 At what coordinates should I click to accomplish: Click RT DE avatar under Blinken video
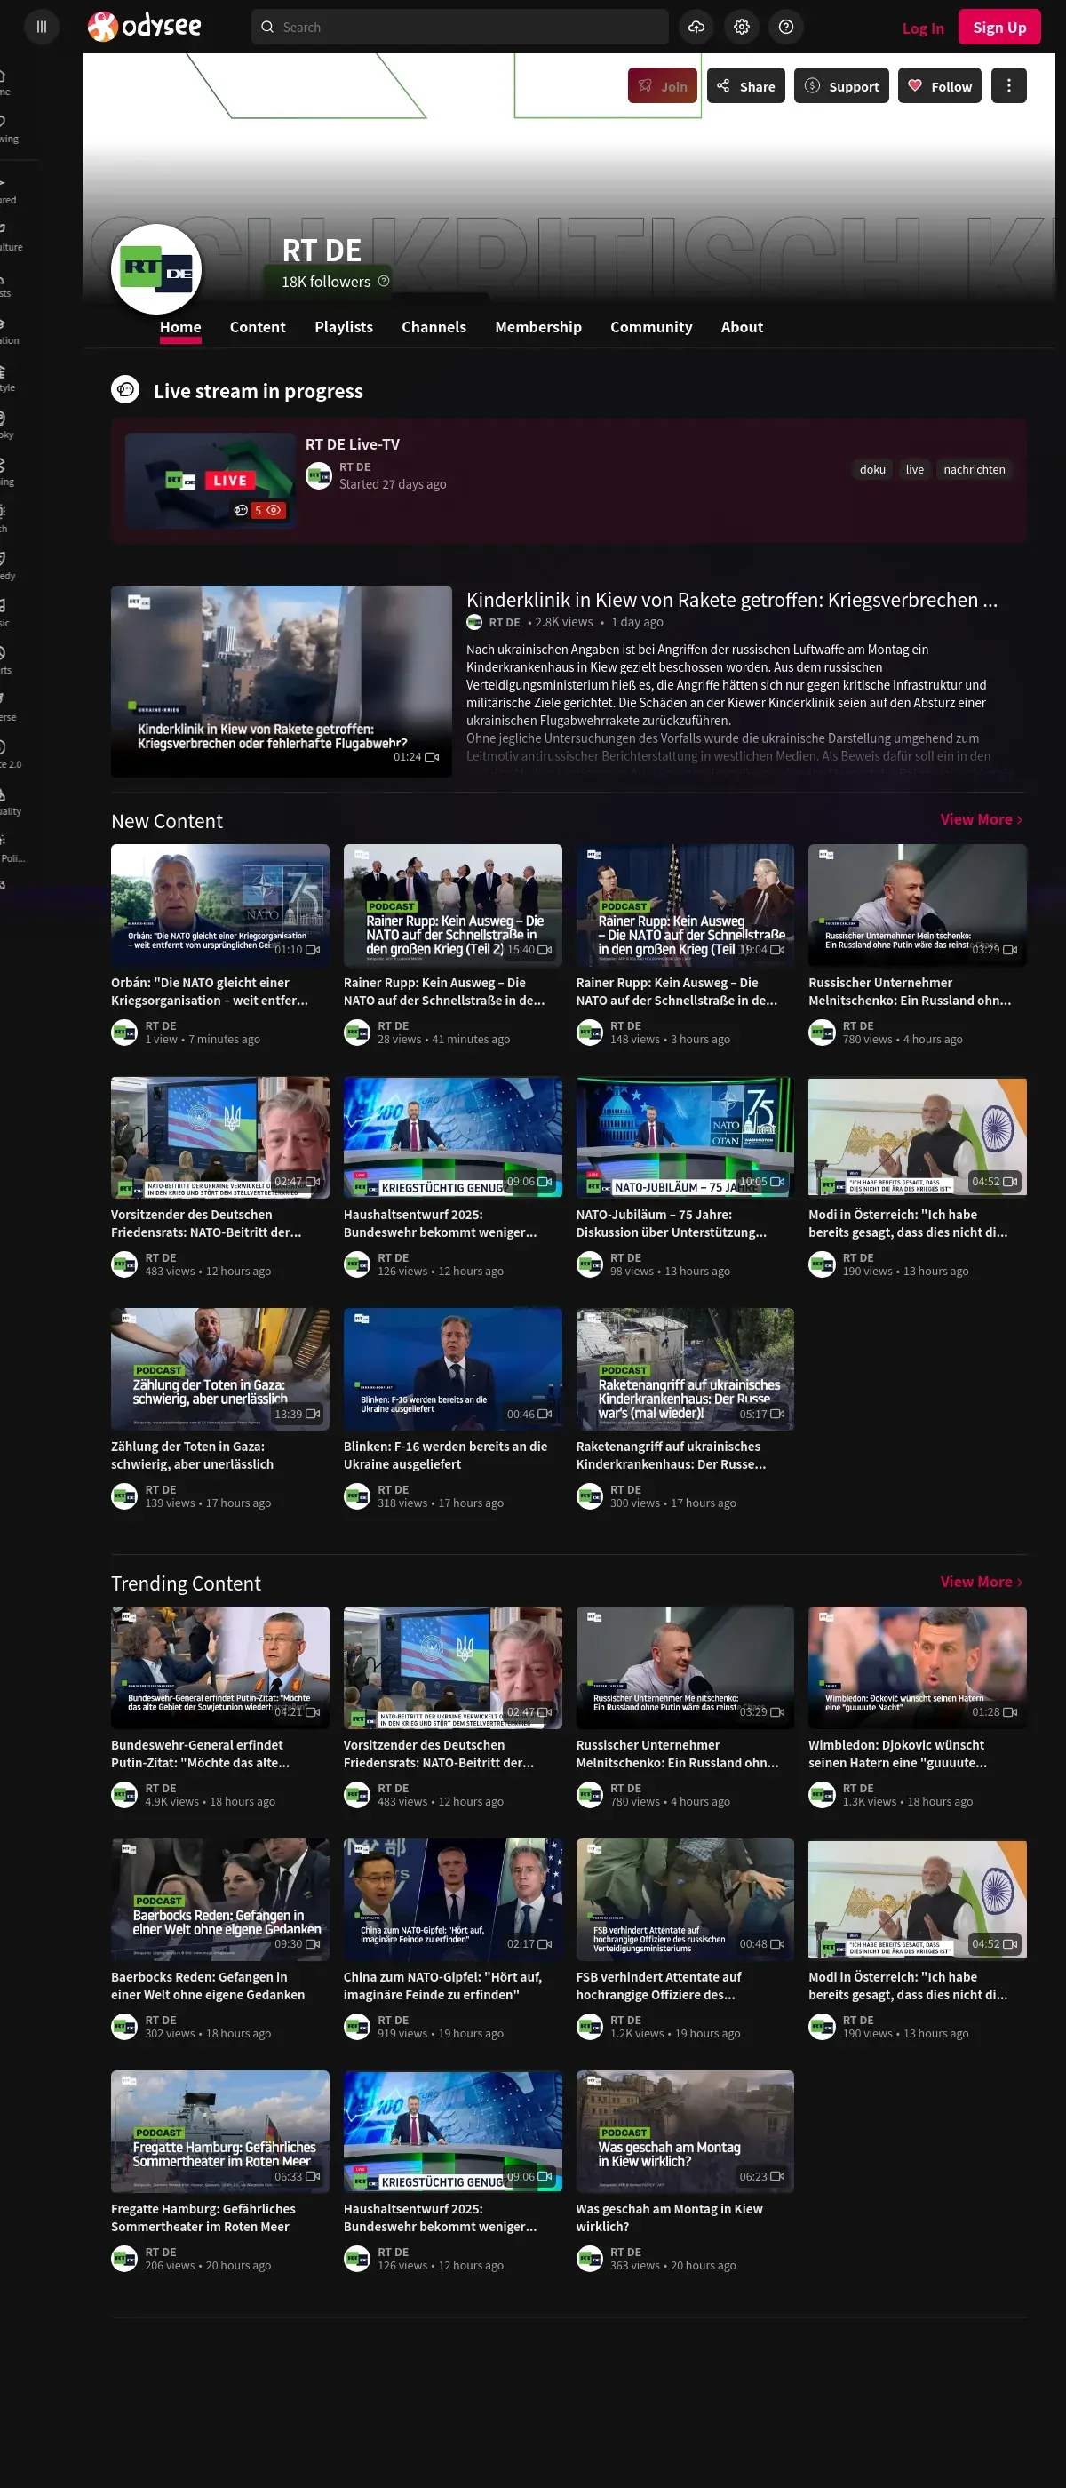pos(357,1496)
